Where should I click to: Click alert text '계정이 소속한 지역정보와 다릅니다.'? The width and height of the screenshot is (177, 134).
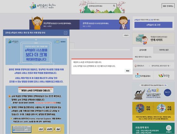87,62
